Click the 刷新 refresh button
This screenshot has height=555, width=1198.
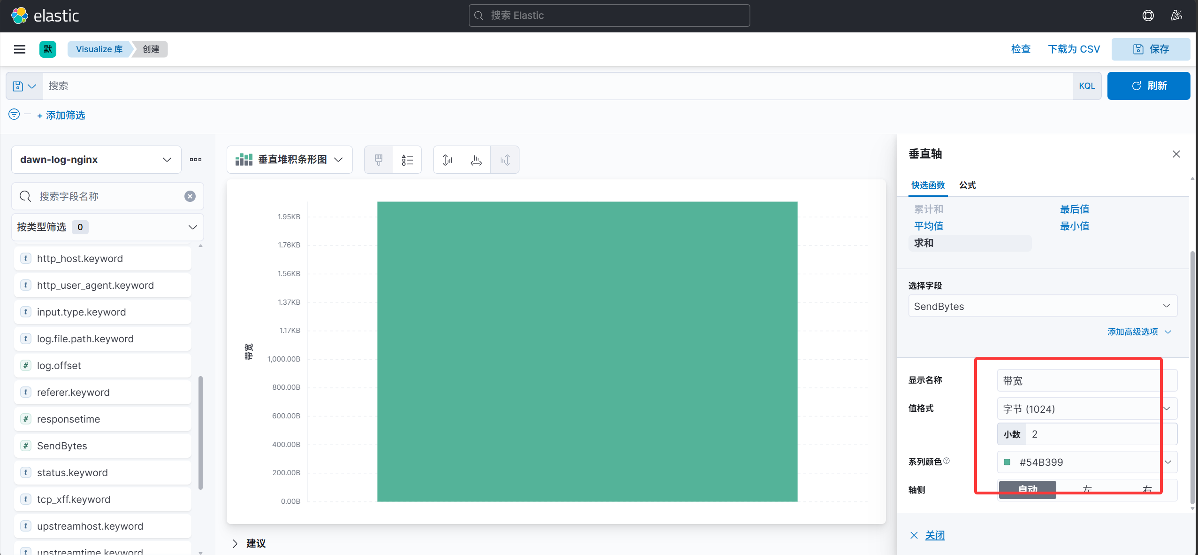(1149, 86)
